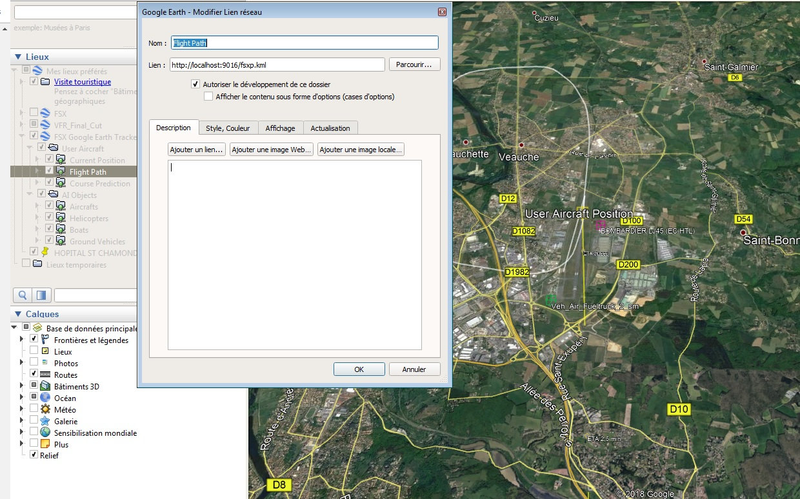This screenshot has height=499, width=800.
Task: Click the Plus sticky-note icon
Action: 45,445
